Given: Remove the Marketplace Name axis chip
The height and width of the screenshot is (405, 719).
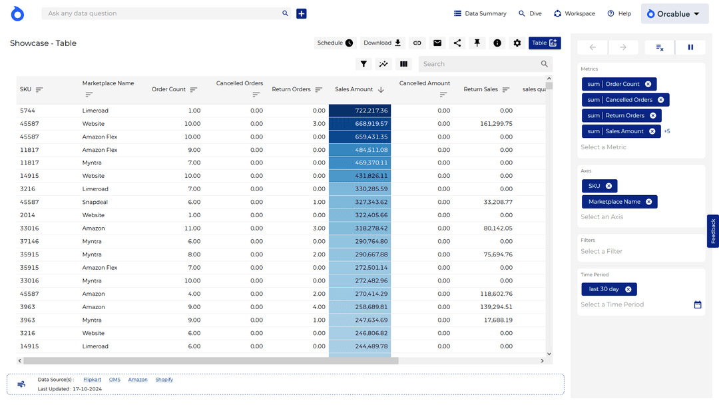Looking at the screenshot, I should pyautogui.click(x=648, y=202).
